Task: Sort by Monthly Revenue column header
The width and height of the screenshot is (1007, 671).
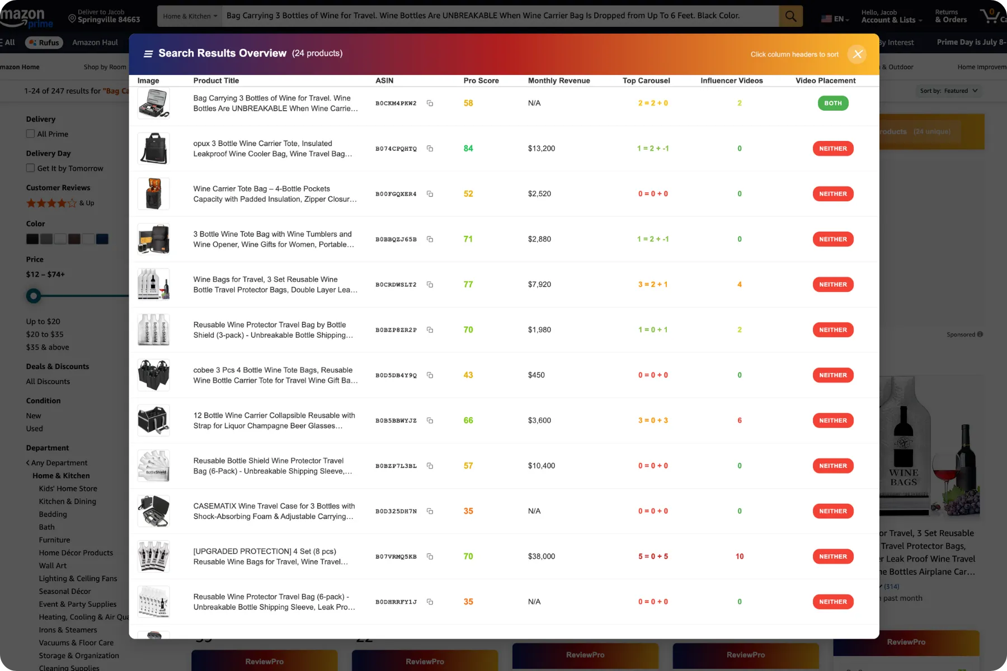Action: click(x=559, y=81)
